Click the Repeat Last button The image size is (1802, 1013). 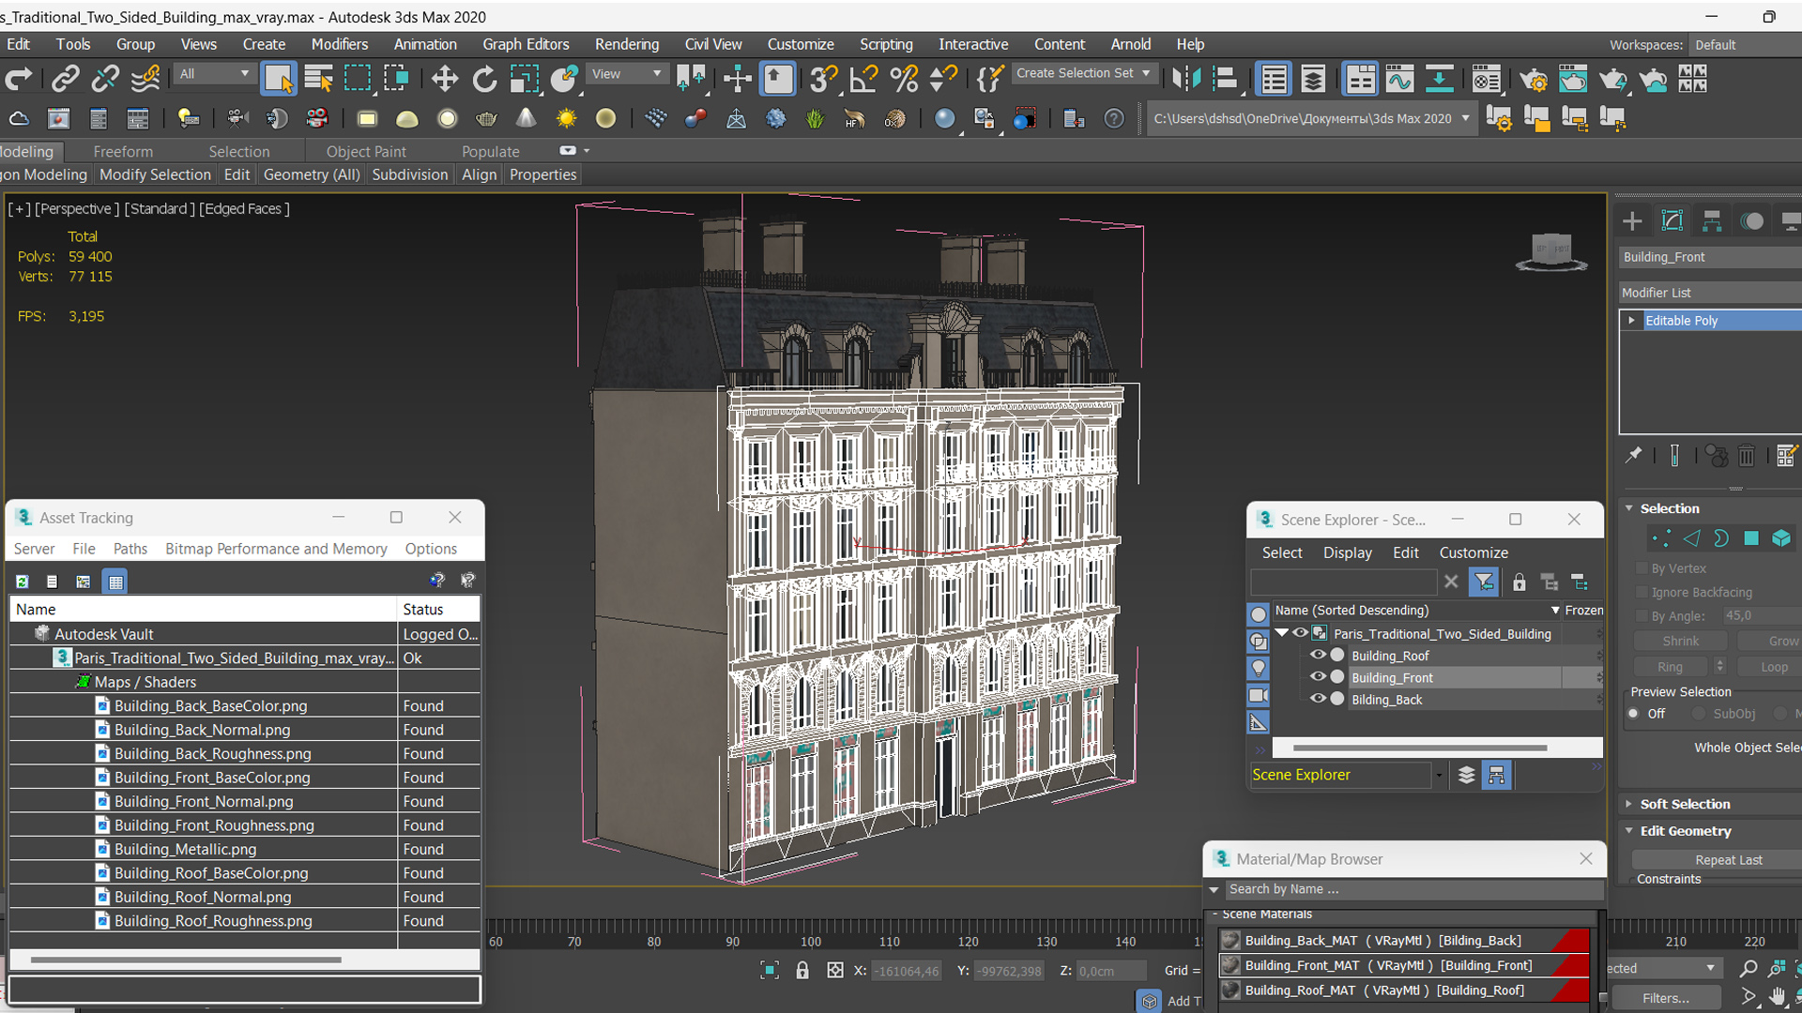coord(1728,859)
